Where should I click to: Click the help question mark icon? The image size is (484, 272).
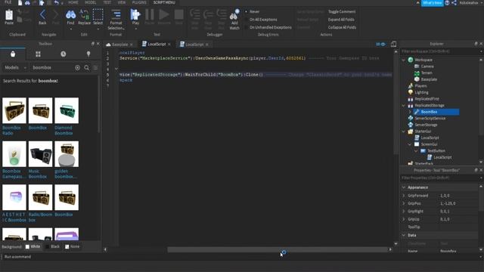click(447, 3)
